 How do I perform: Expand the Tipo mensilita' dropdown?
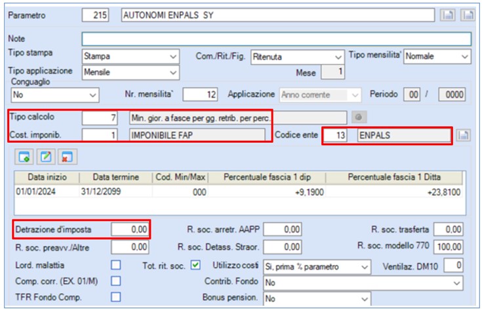[x=437, y=56]
